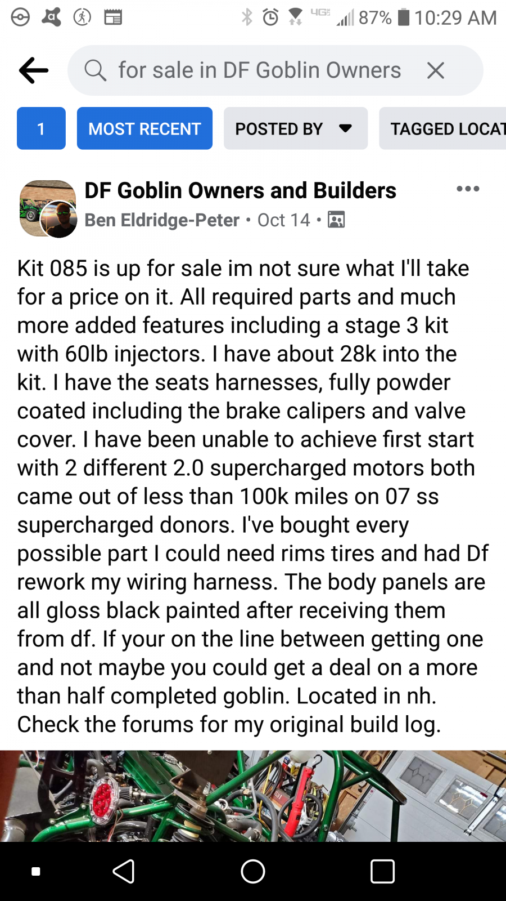
Task: Clear the search text with X
Action: pos(436,70)
